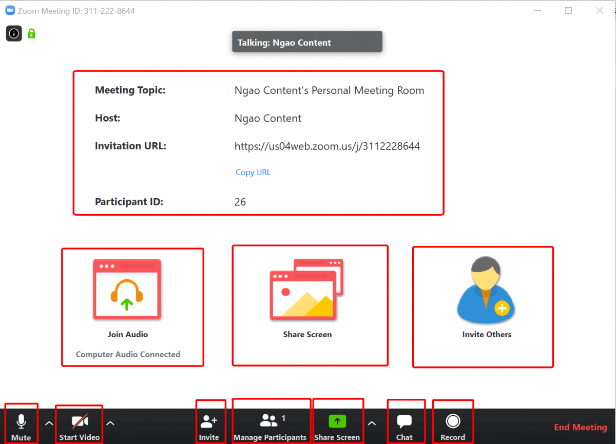Close the Zoom meeting window
616x444 pixels.
(x=600, y=10)
